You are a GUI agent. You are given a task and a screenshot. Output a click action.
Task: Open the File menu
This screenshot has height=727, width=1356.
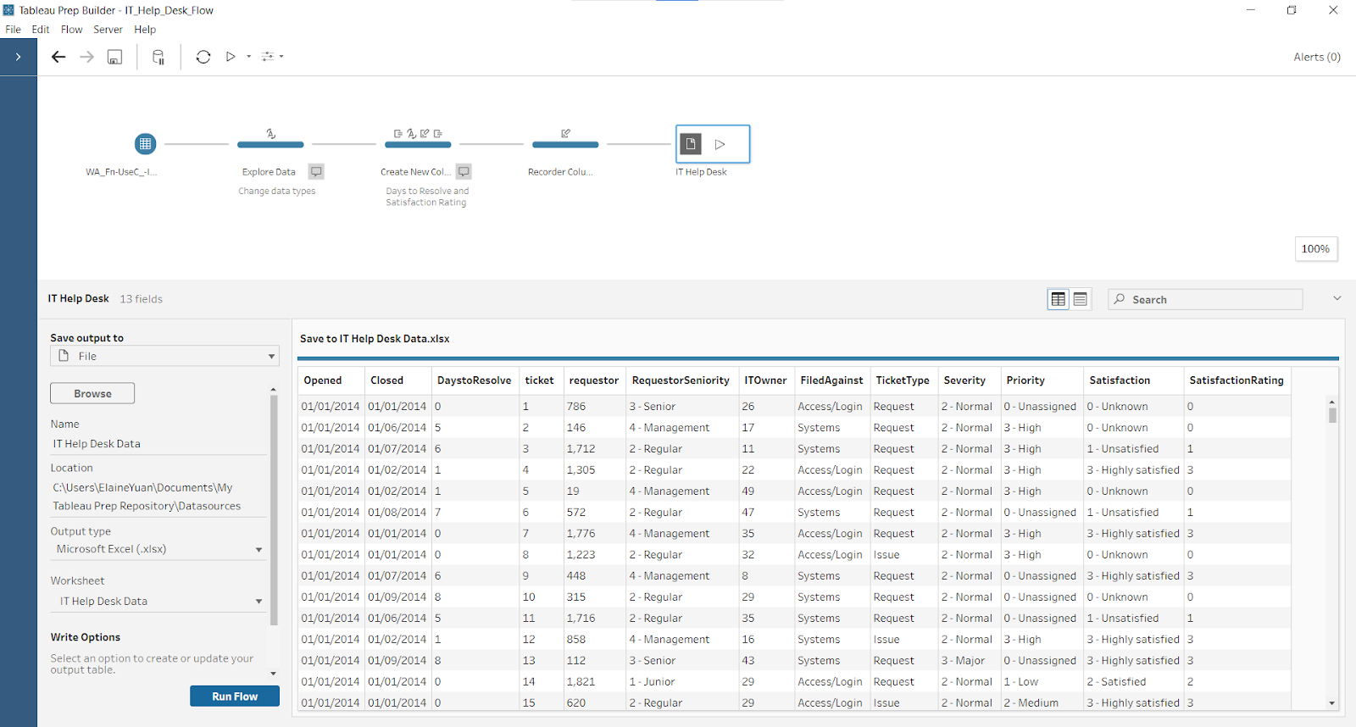pyautogui.click(x=13, y=29)
